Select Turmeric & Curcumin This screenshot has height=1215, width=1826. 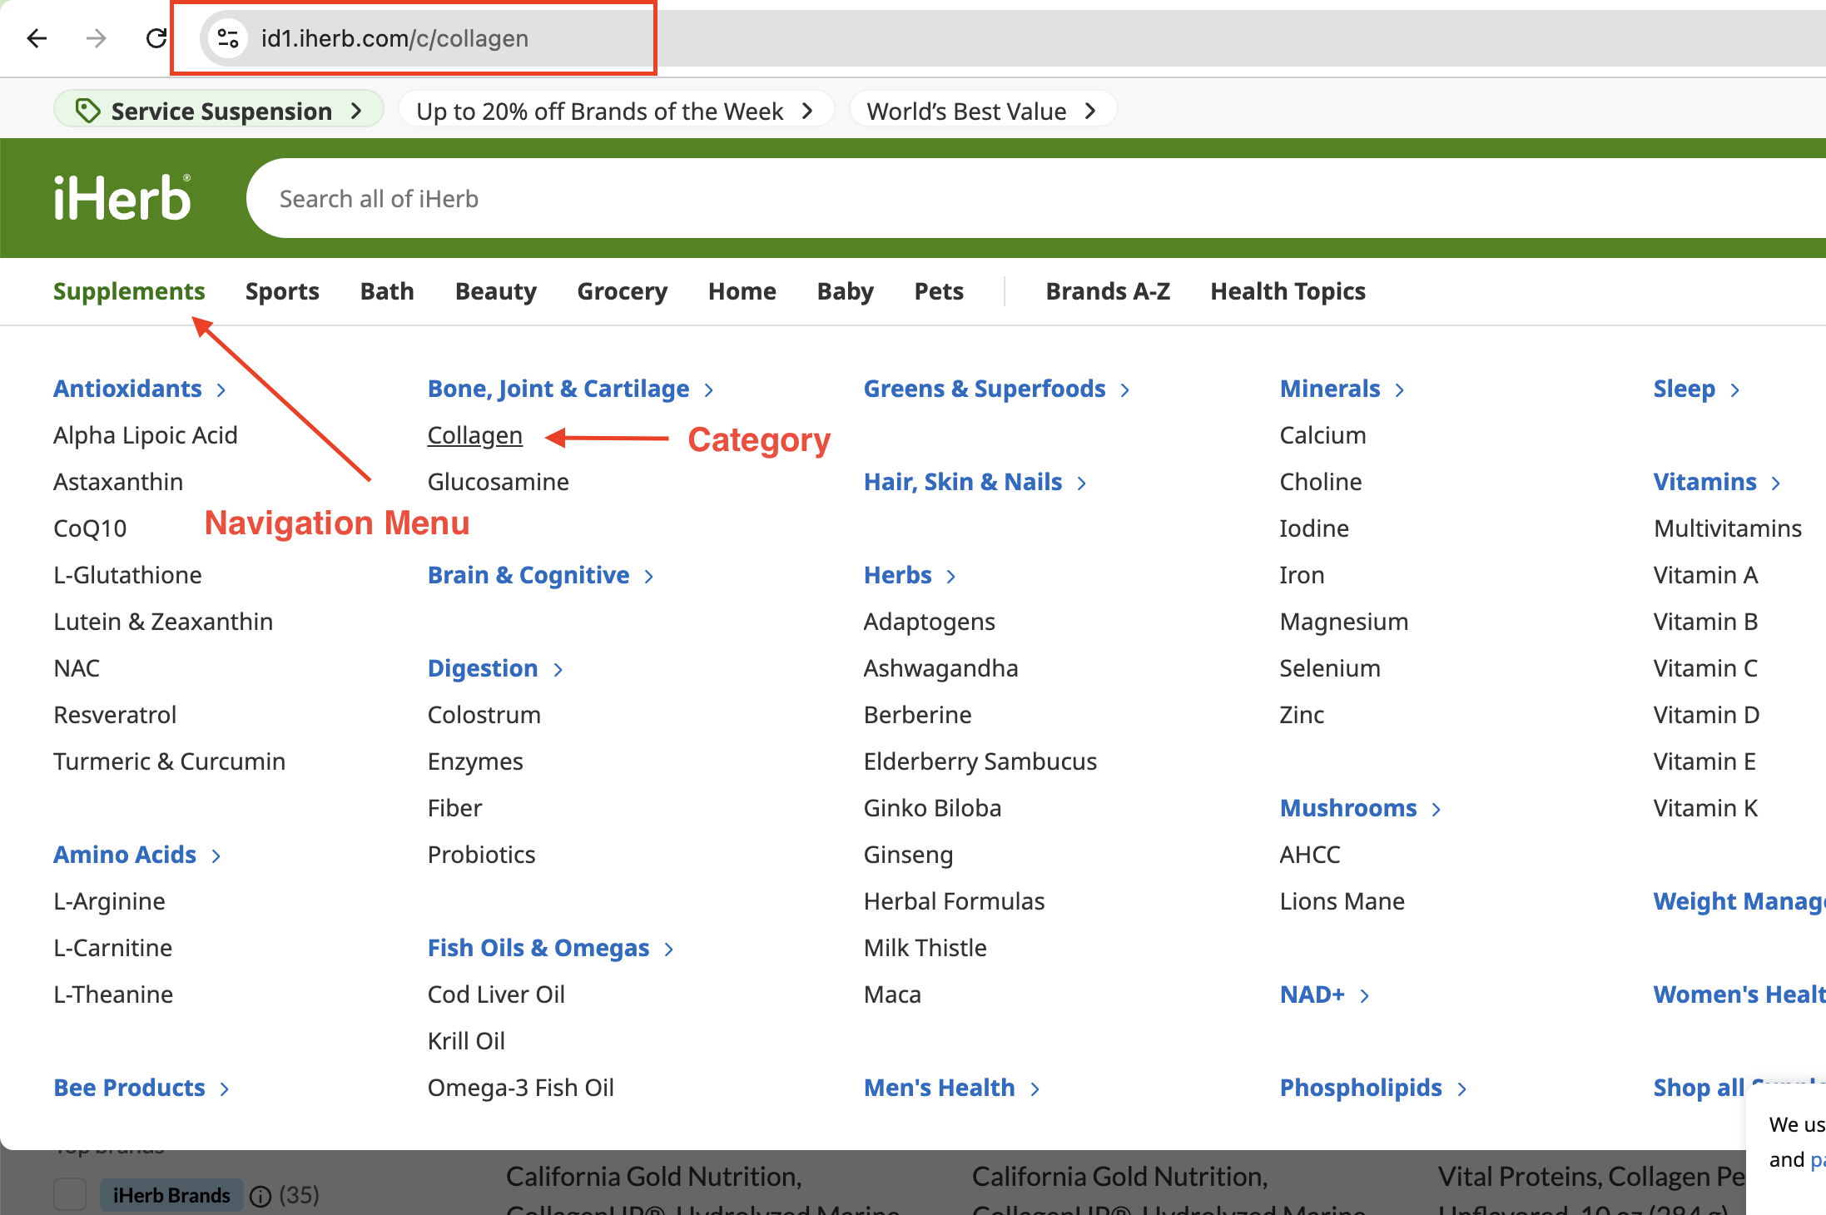170,761
